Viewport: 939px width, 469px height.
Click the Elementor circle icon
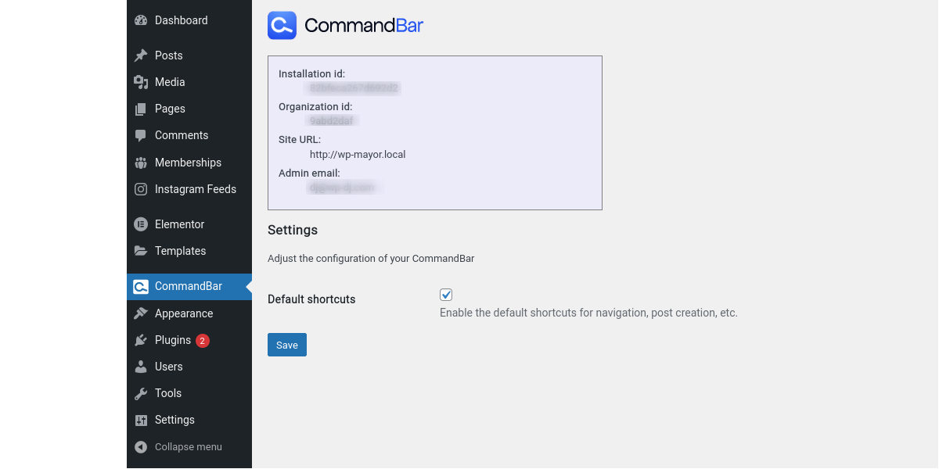[x=141, y=224]
